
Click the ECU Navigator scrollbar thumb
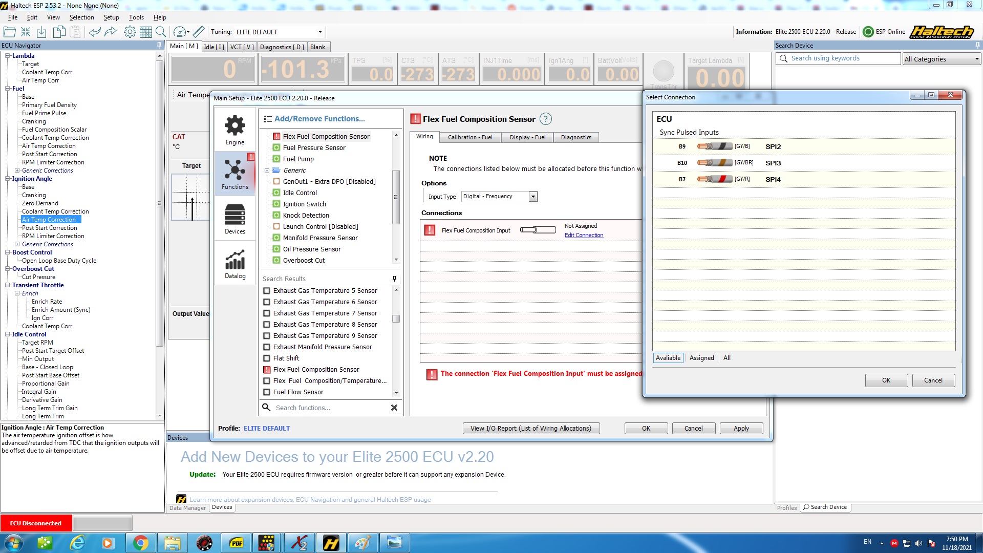[160, 203]
